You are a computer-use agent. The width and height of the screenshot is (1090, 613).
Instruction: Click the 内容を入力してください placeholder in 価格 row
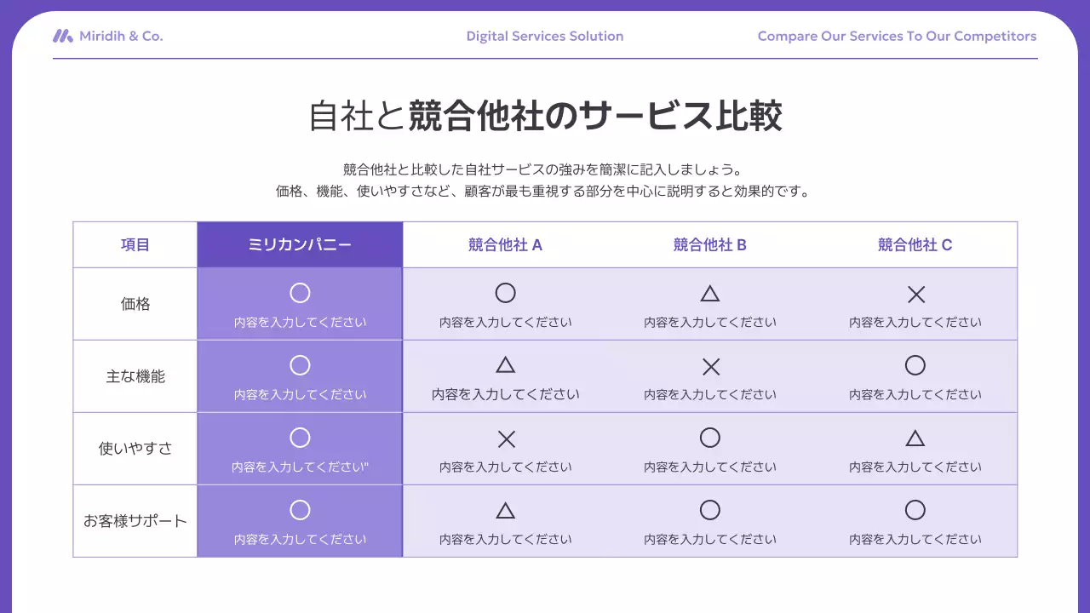coord(300,322)
